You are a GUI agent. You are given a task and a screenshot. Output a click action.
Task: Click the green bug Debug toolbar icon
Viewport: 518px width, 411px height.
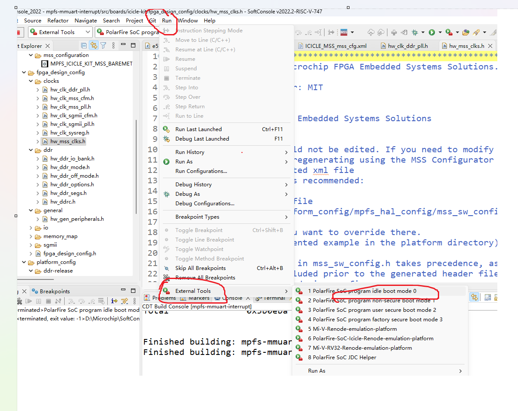[x=415, y=32]
